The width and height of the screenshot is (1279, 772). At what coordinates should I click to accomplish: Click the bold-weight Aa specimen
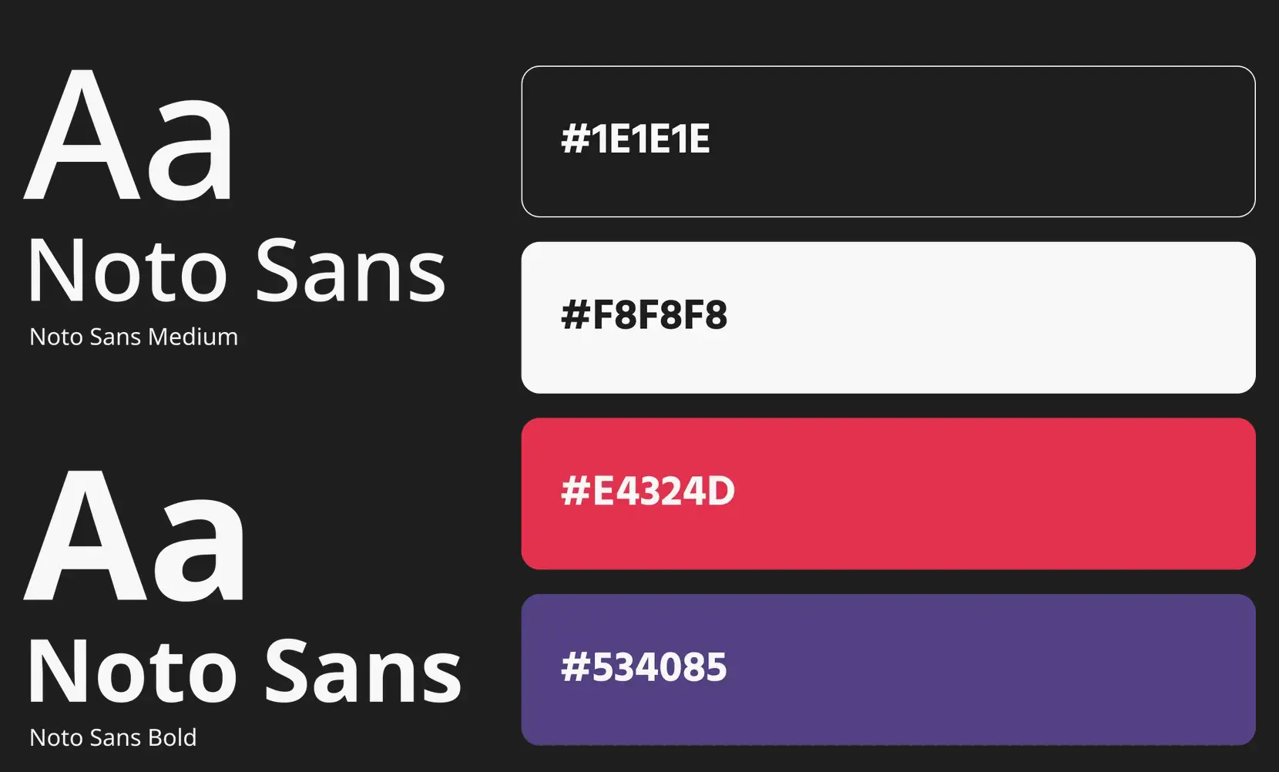pyautogui.click(x=134, y=535)
